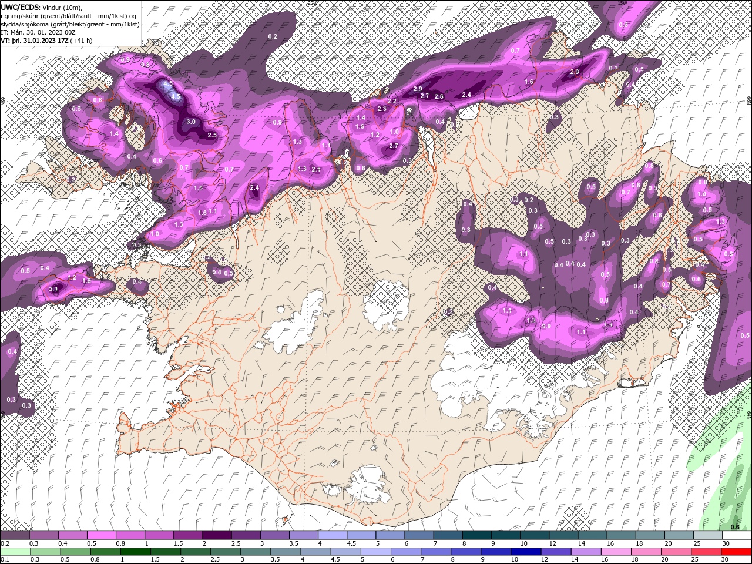This screenshot has width=752, height=564.
Task: Select the violet 12–14 rain swatch
Action: tap(556, 552)
